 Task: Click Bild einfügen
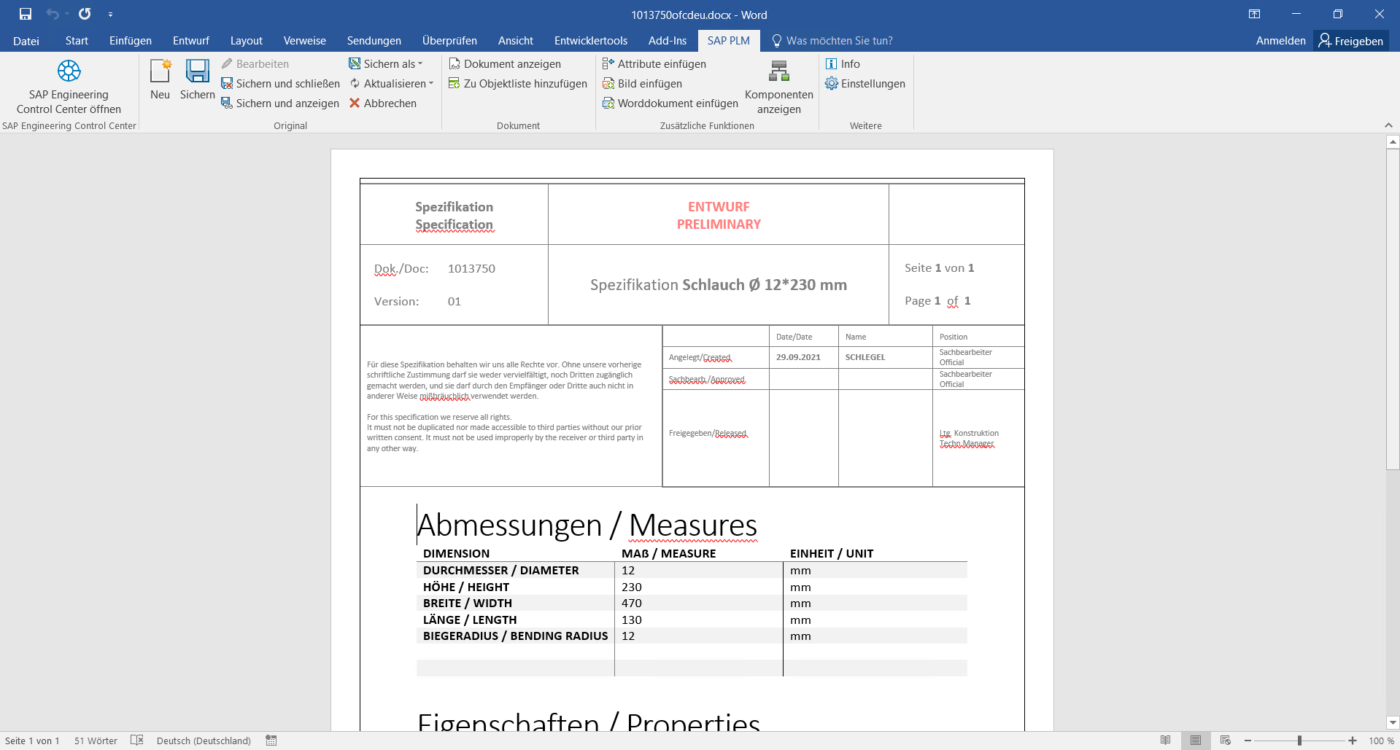642,84
